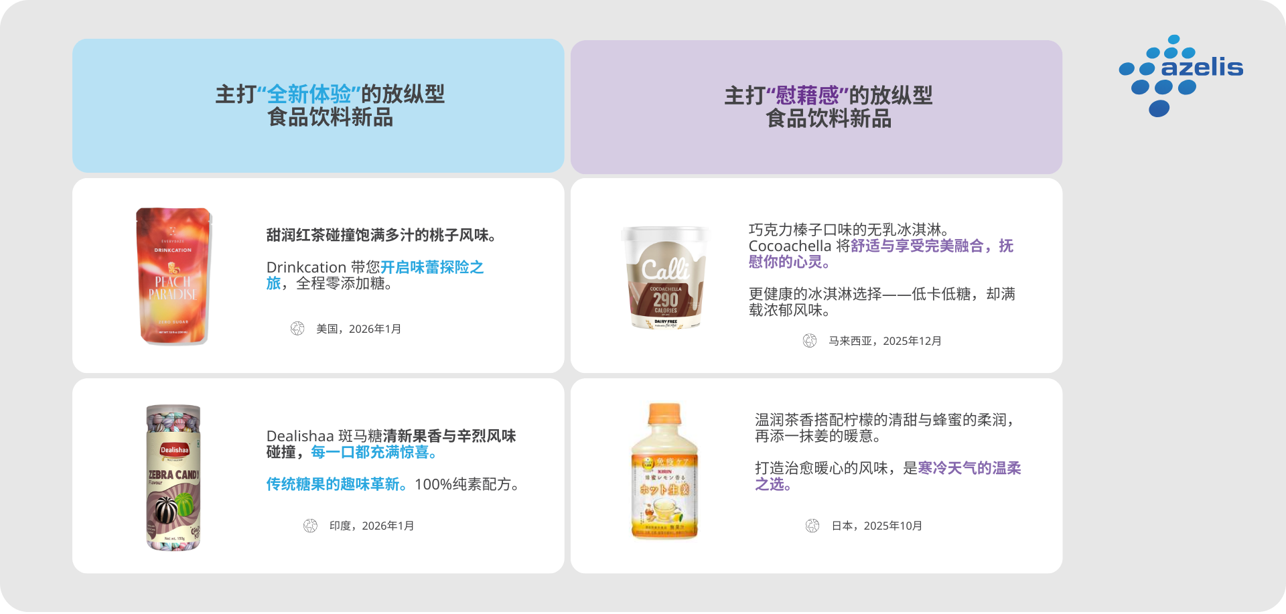Screen dimensions: 1286x614
Task: Click the blue highlighted text 开启味蕾探险之旅
Action: 375,275
